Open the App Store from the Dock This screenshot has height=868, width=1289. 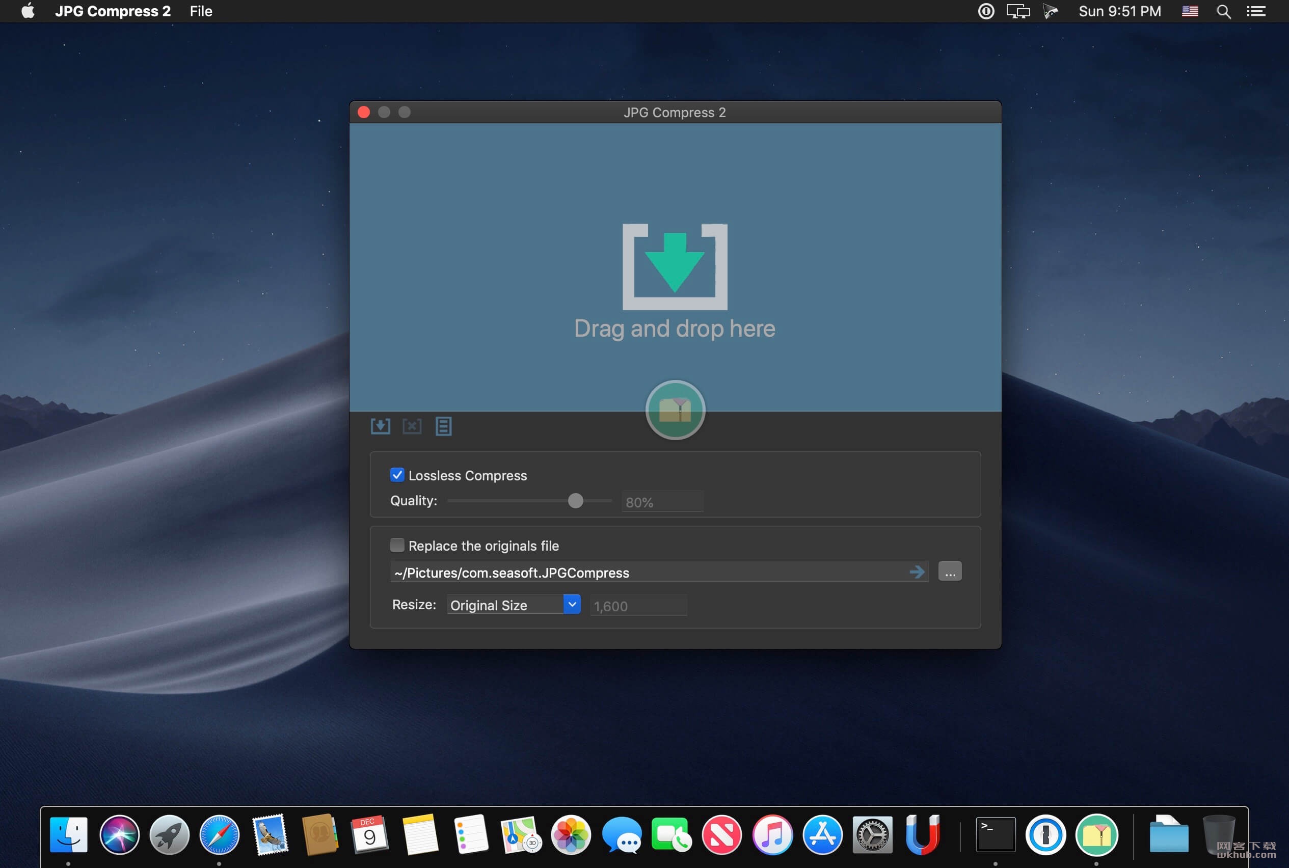[x=822, y=834]
